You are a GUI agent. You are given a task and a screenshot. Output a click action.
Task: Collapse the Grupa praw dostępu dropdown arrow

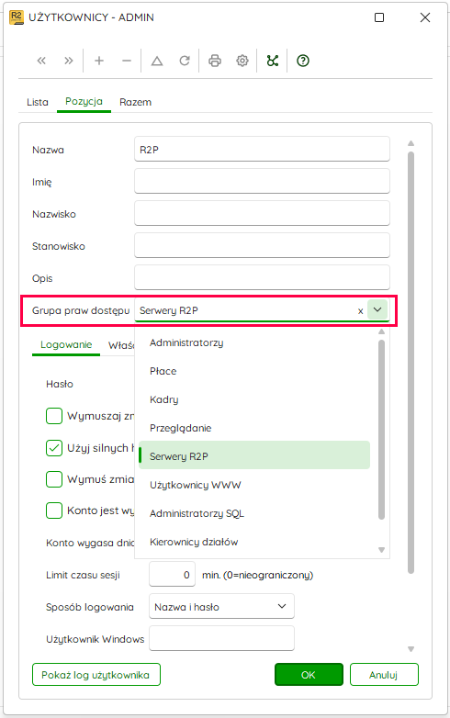click(377, 309)
